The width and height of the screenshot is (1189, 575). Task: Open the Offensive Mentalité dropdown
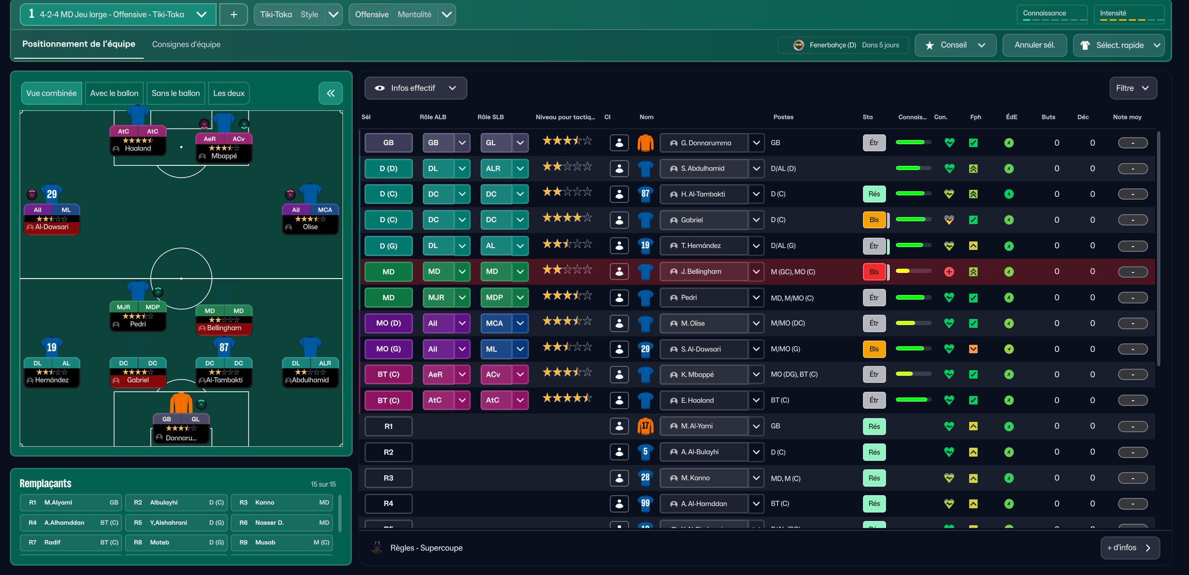click(x=402, y=15)
